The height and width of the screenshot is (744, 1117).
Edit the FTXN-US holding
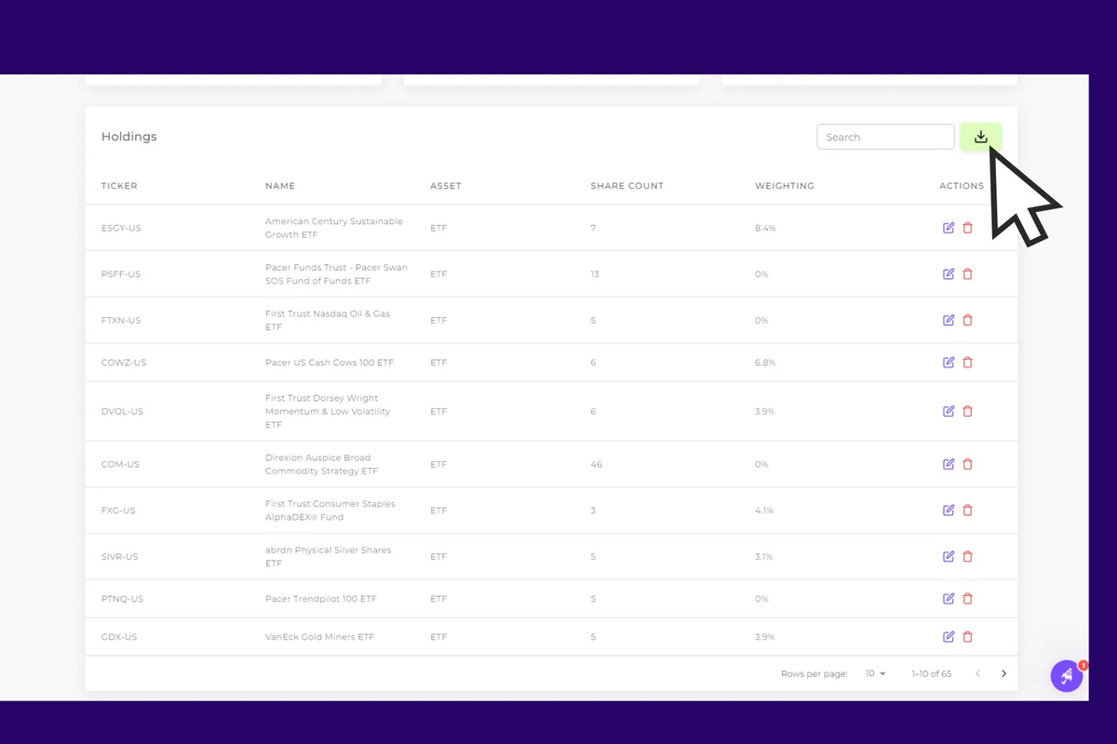click(949, 320)
